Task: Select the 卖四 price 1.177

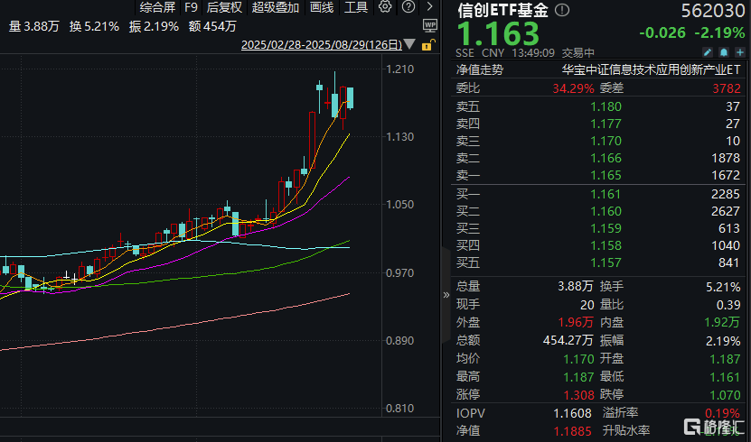Action: click(605, 124)
